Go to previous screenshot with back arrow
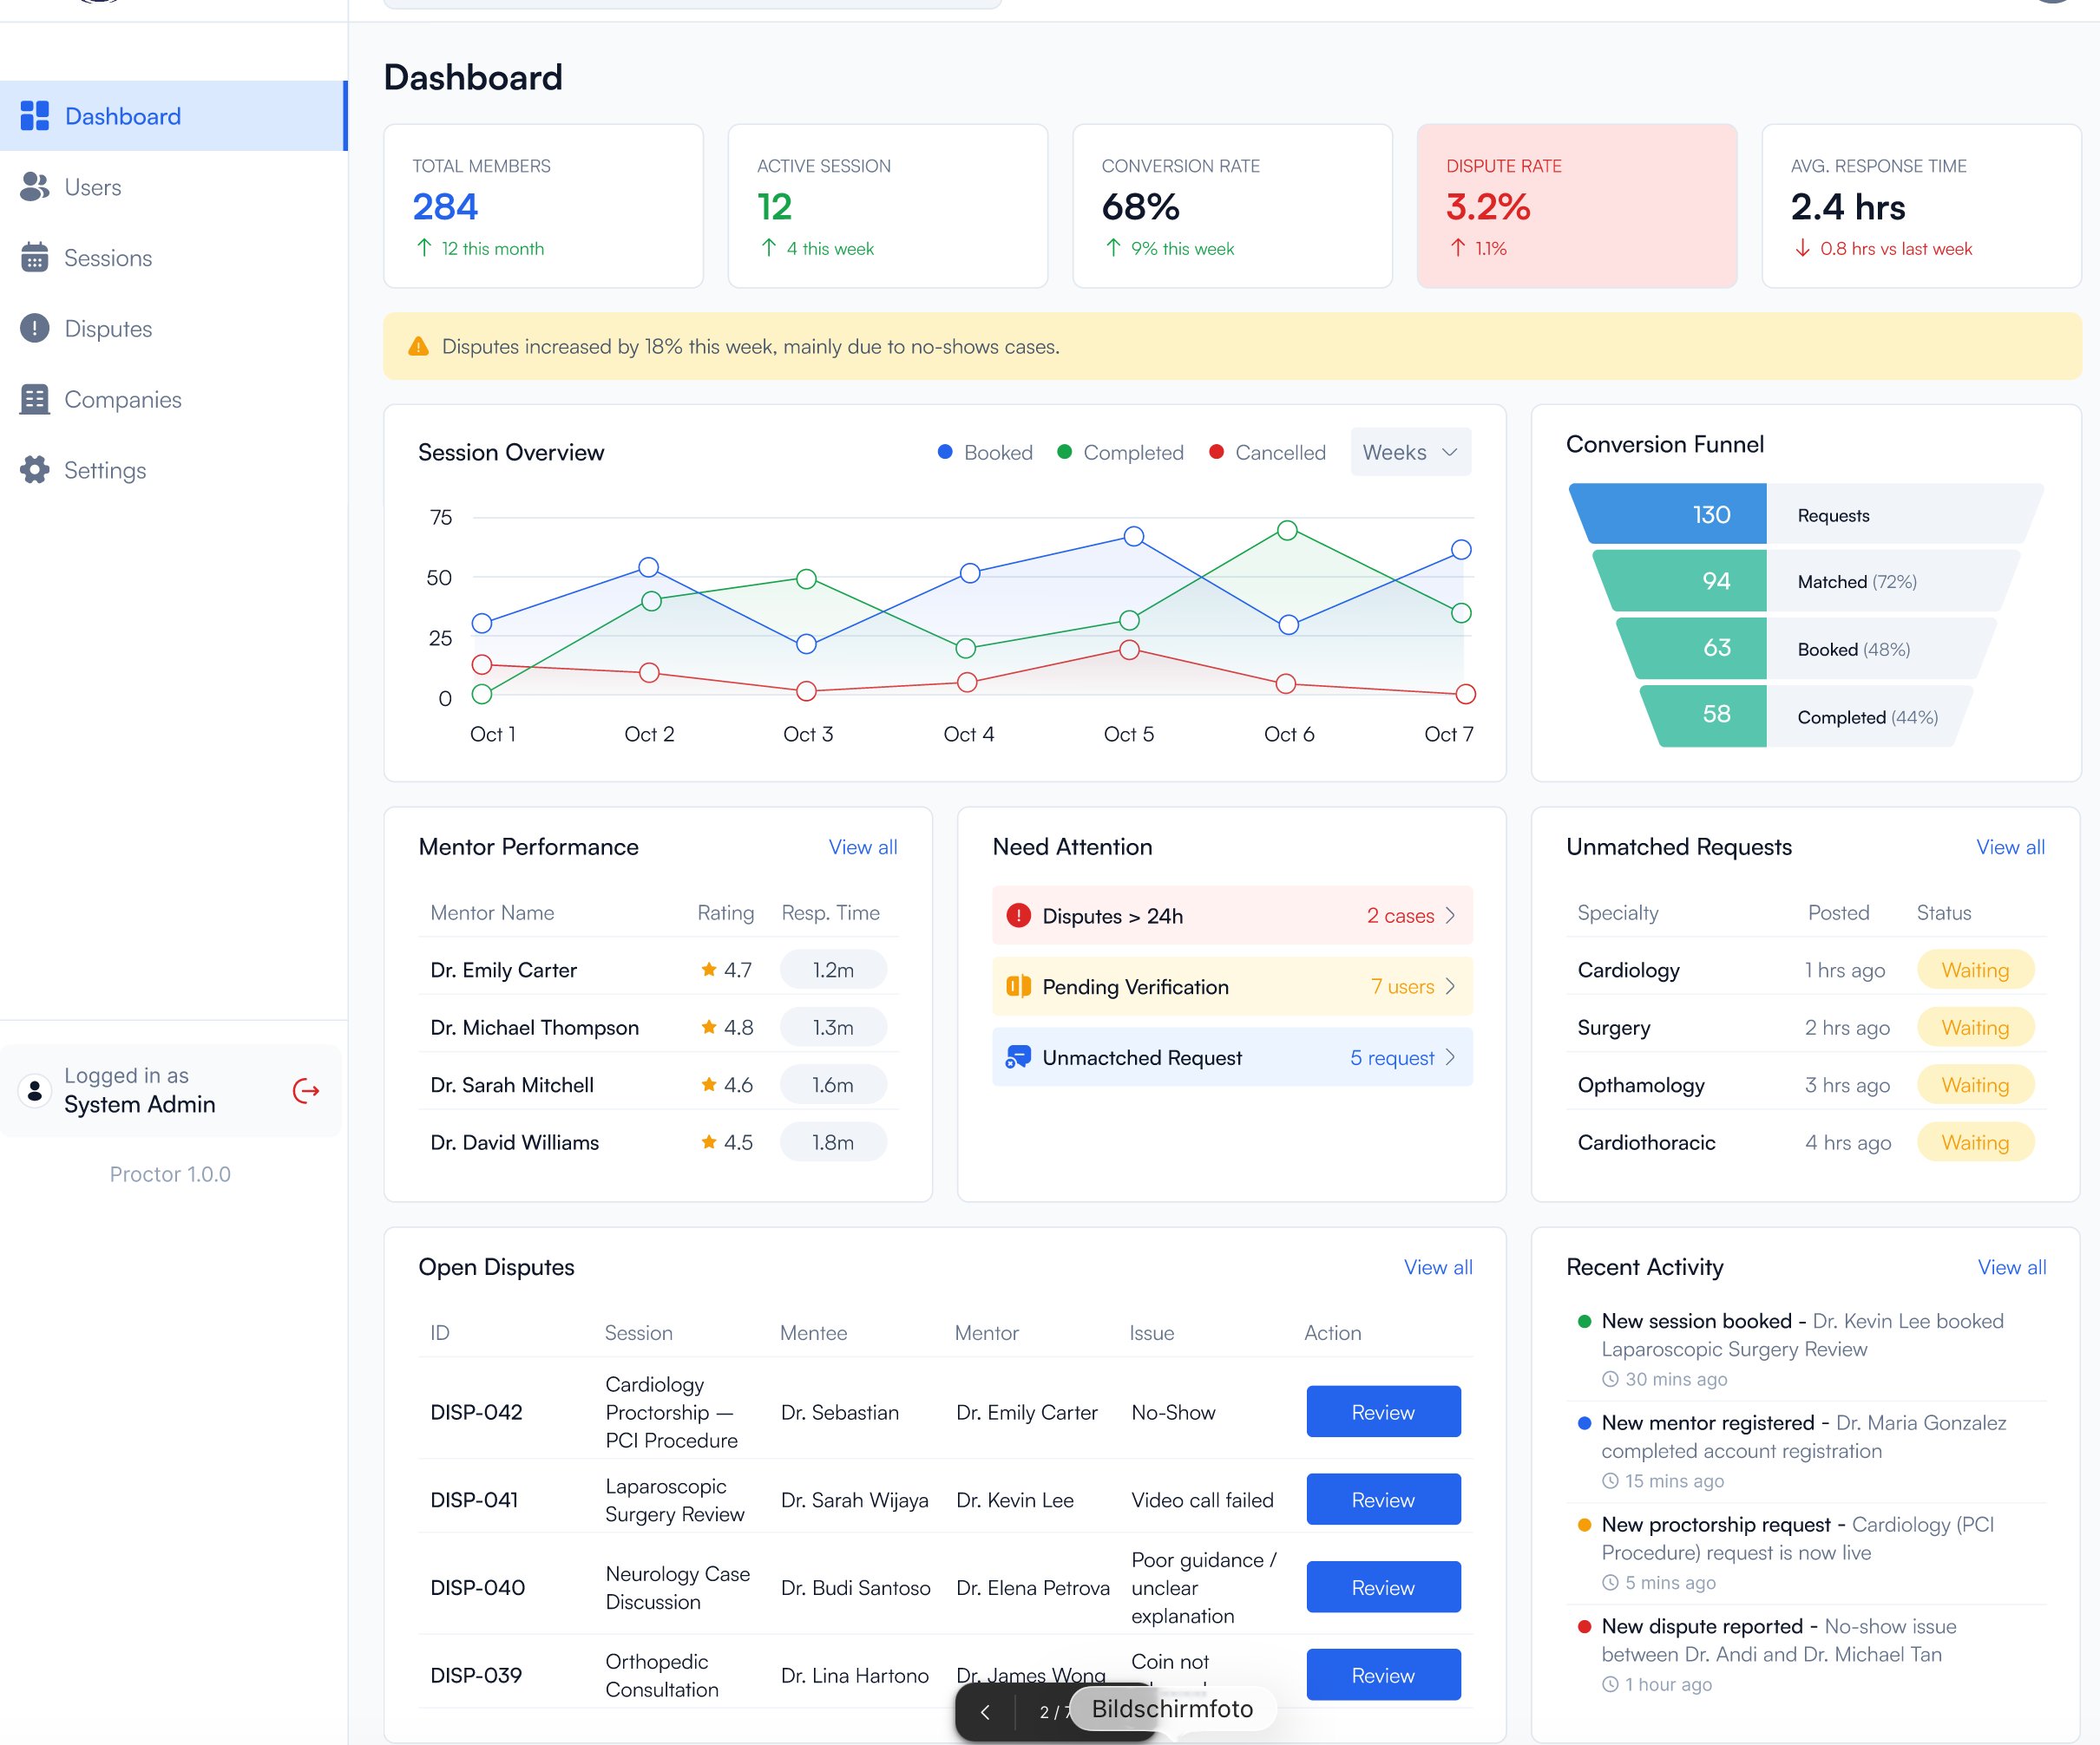Image resolution: width=2100 pixels, height=1745 pixels. pos(985,1712)
